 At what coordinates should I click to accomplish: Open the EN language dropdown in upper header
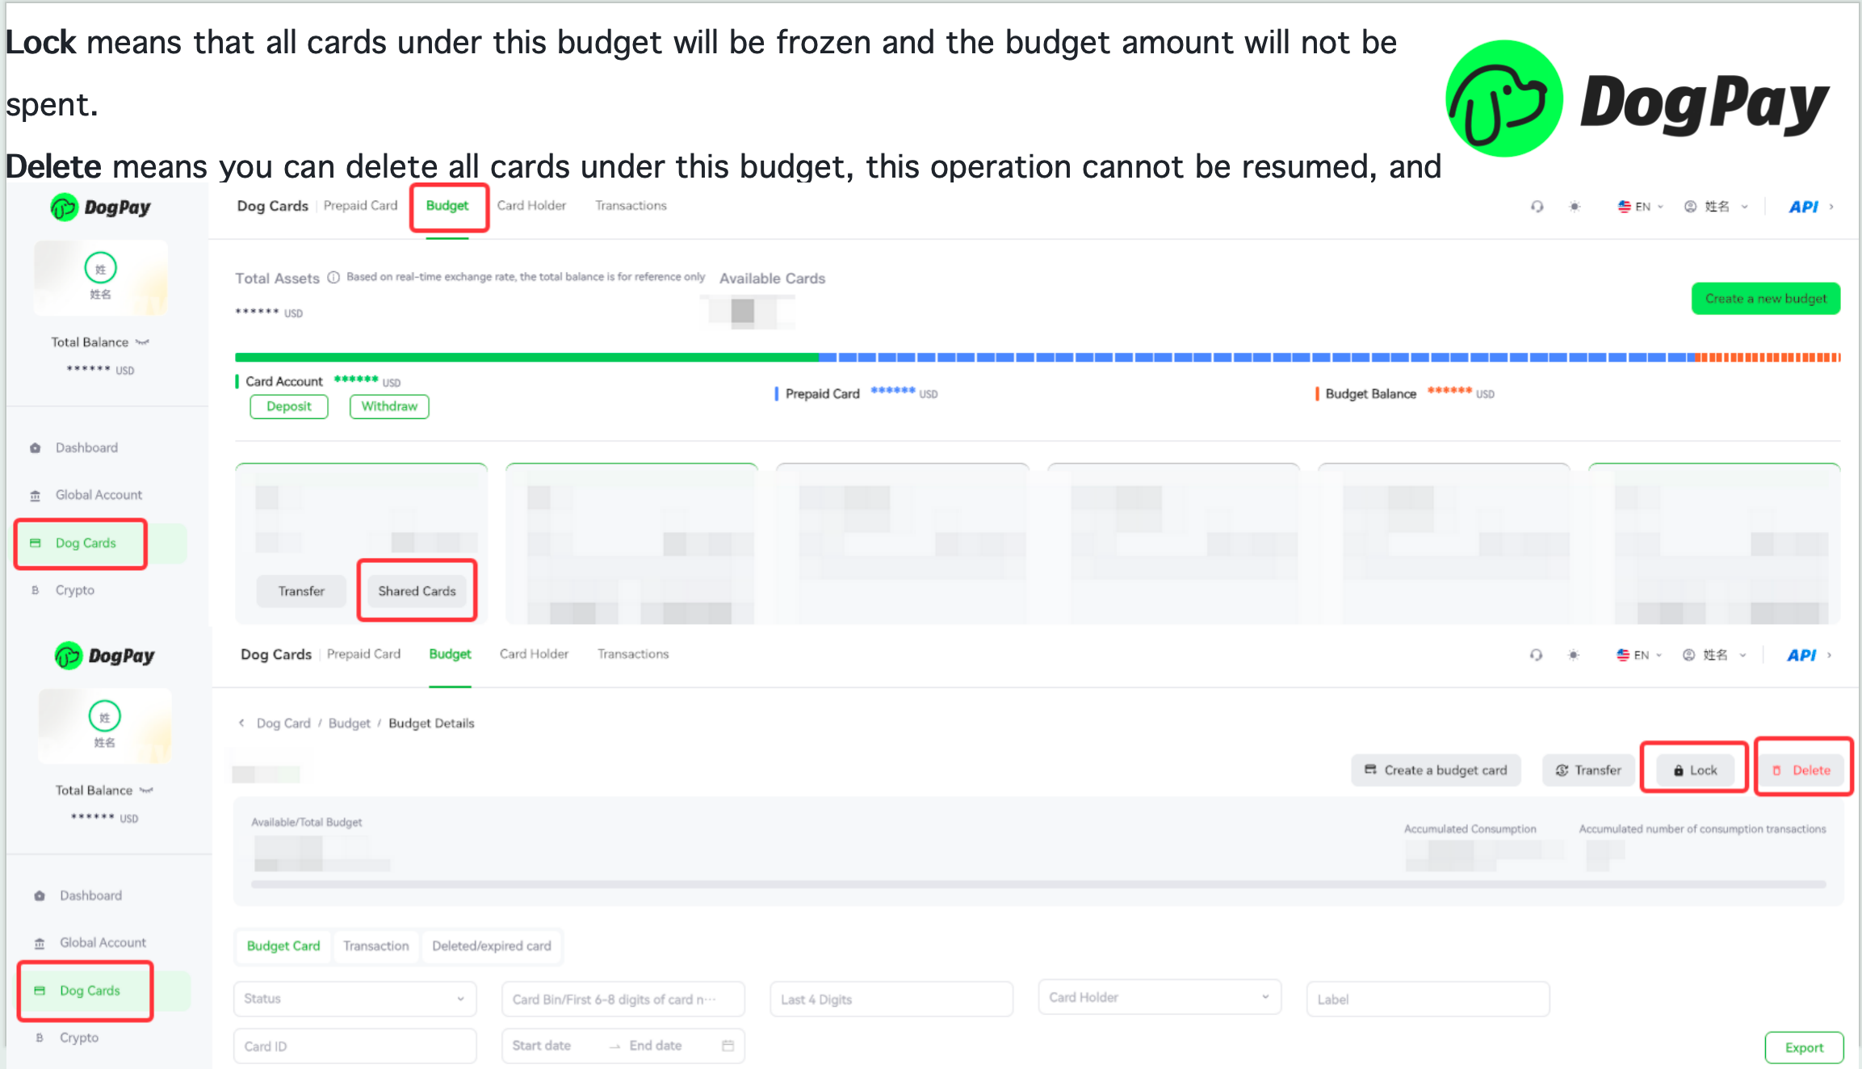[1641, 207]
